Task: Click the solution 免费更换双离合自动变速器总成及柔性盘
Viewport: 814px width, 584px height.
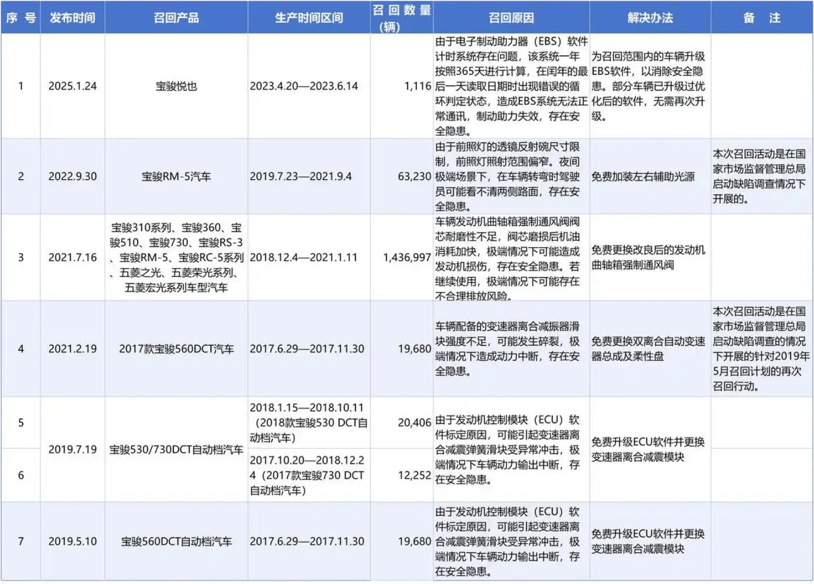Action: tap(650, 349)
